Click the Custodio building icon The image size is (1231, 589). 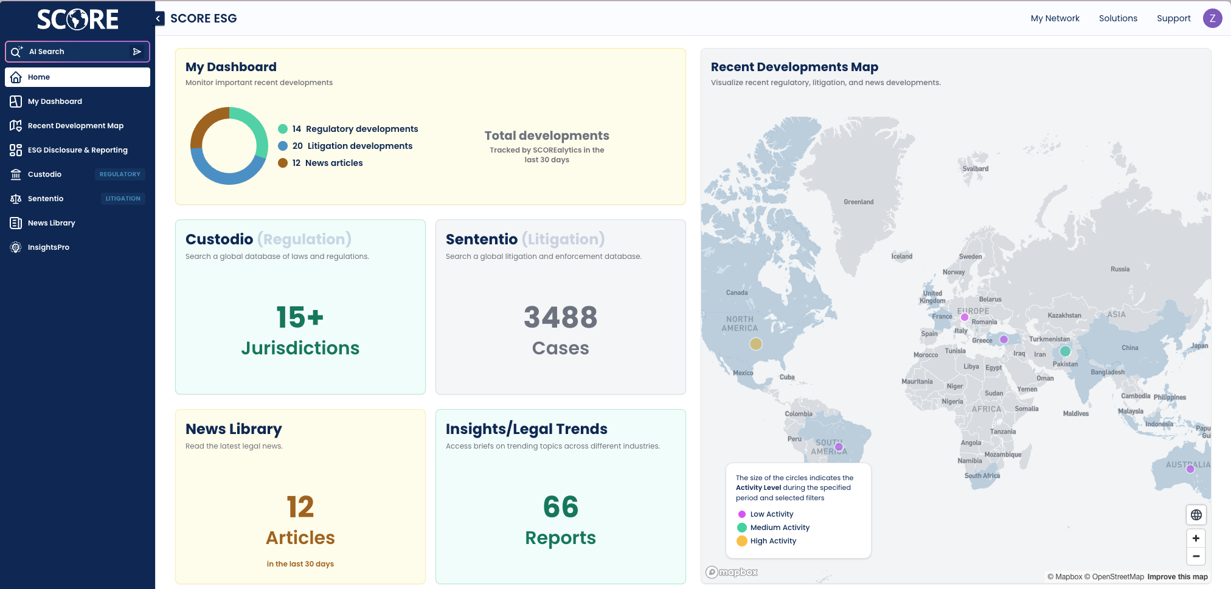tap(16, 174)
